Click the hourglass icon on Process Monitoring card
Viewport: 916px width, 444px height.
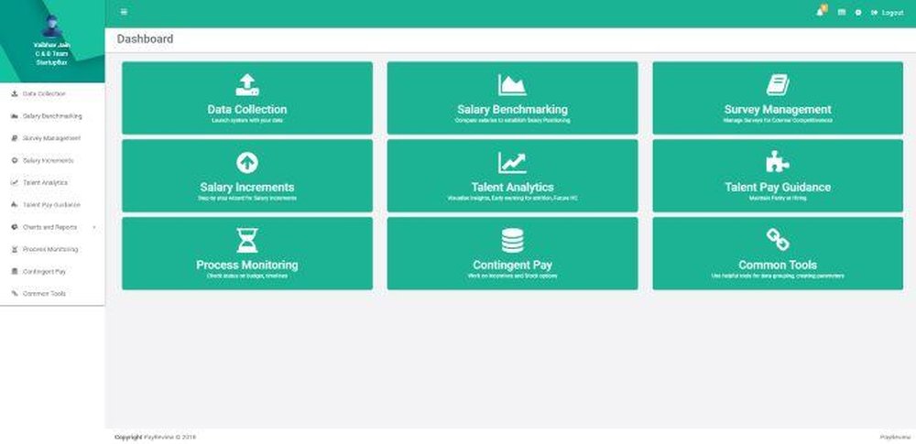tap(247, 240)
